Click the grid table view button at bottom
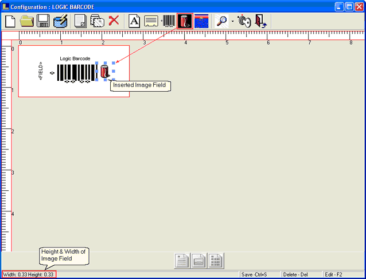366x279 pixels. click(216, 261)
